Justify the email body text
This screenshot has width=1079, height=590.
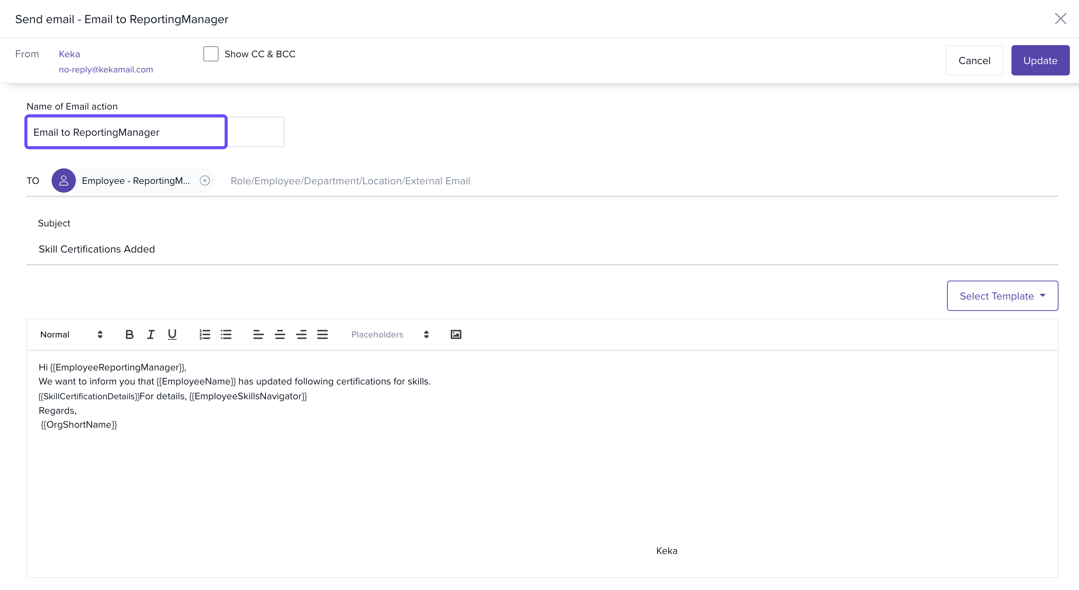tap(322, 334)
